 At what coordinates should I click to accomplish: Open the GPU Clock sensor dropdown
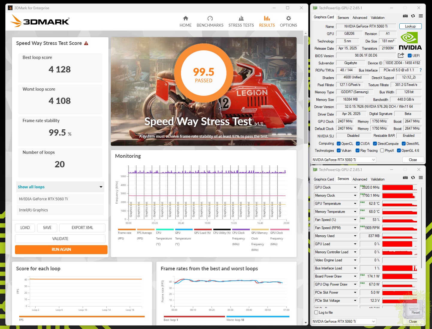(x=355, y=187)
